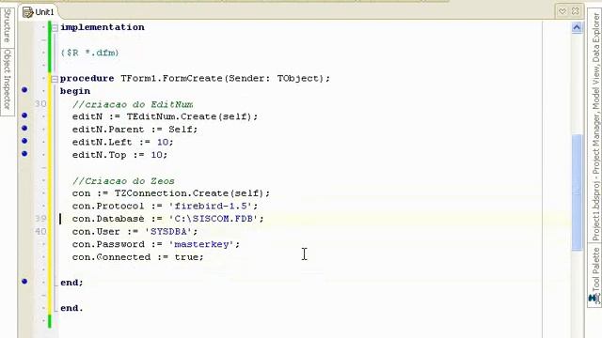Click the begin keyword line

75,91
